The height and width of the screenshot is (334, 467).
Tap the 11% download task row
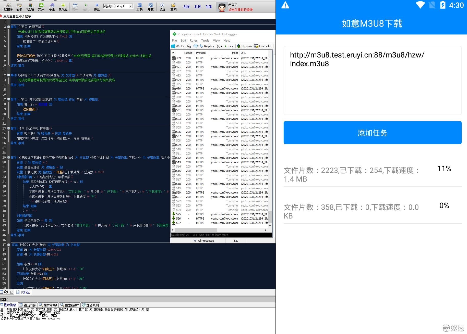pyautogui.click(x=372, y=175)
